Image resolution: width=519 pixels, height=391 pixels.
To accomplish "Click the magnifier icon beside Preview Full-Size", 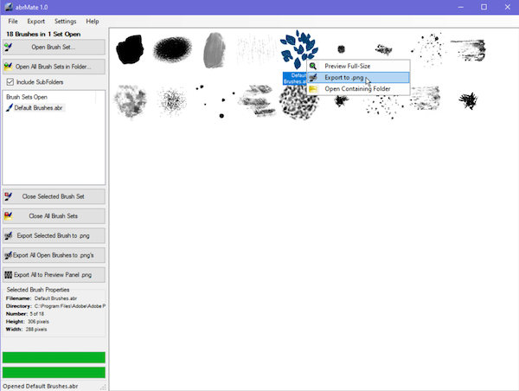I will 313,66.
